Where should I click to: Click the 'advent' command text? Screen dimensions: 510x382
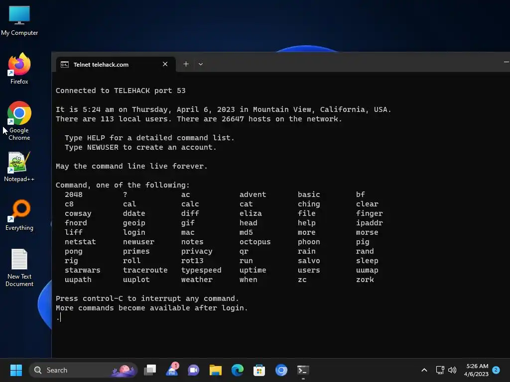(x=253, y=194)
